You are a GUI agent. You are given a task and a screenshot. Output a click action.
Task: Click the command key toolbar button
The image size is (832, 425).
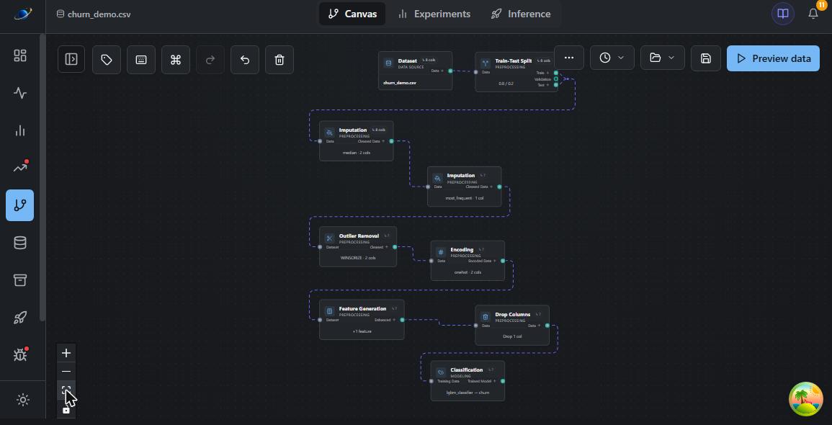176,59
